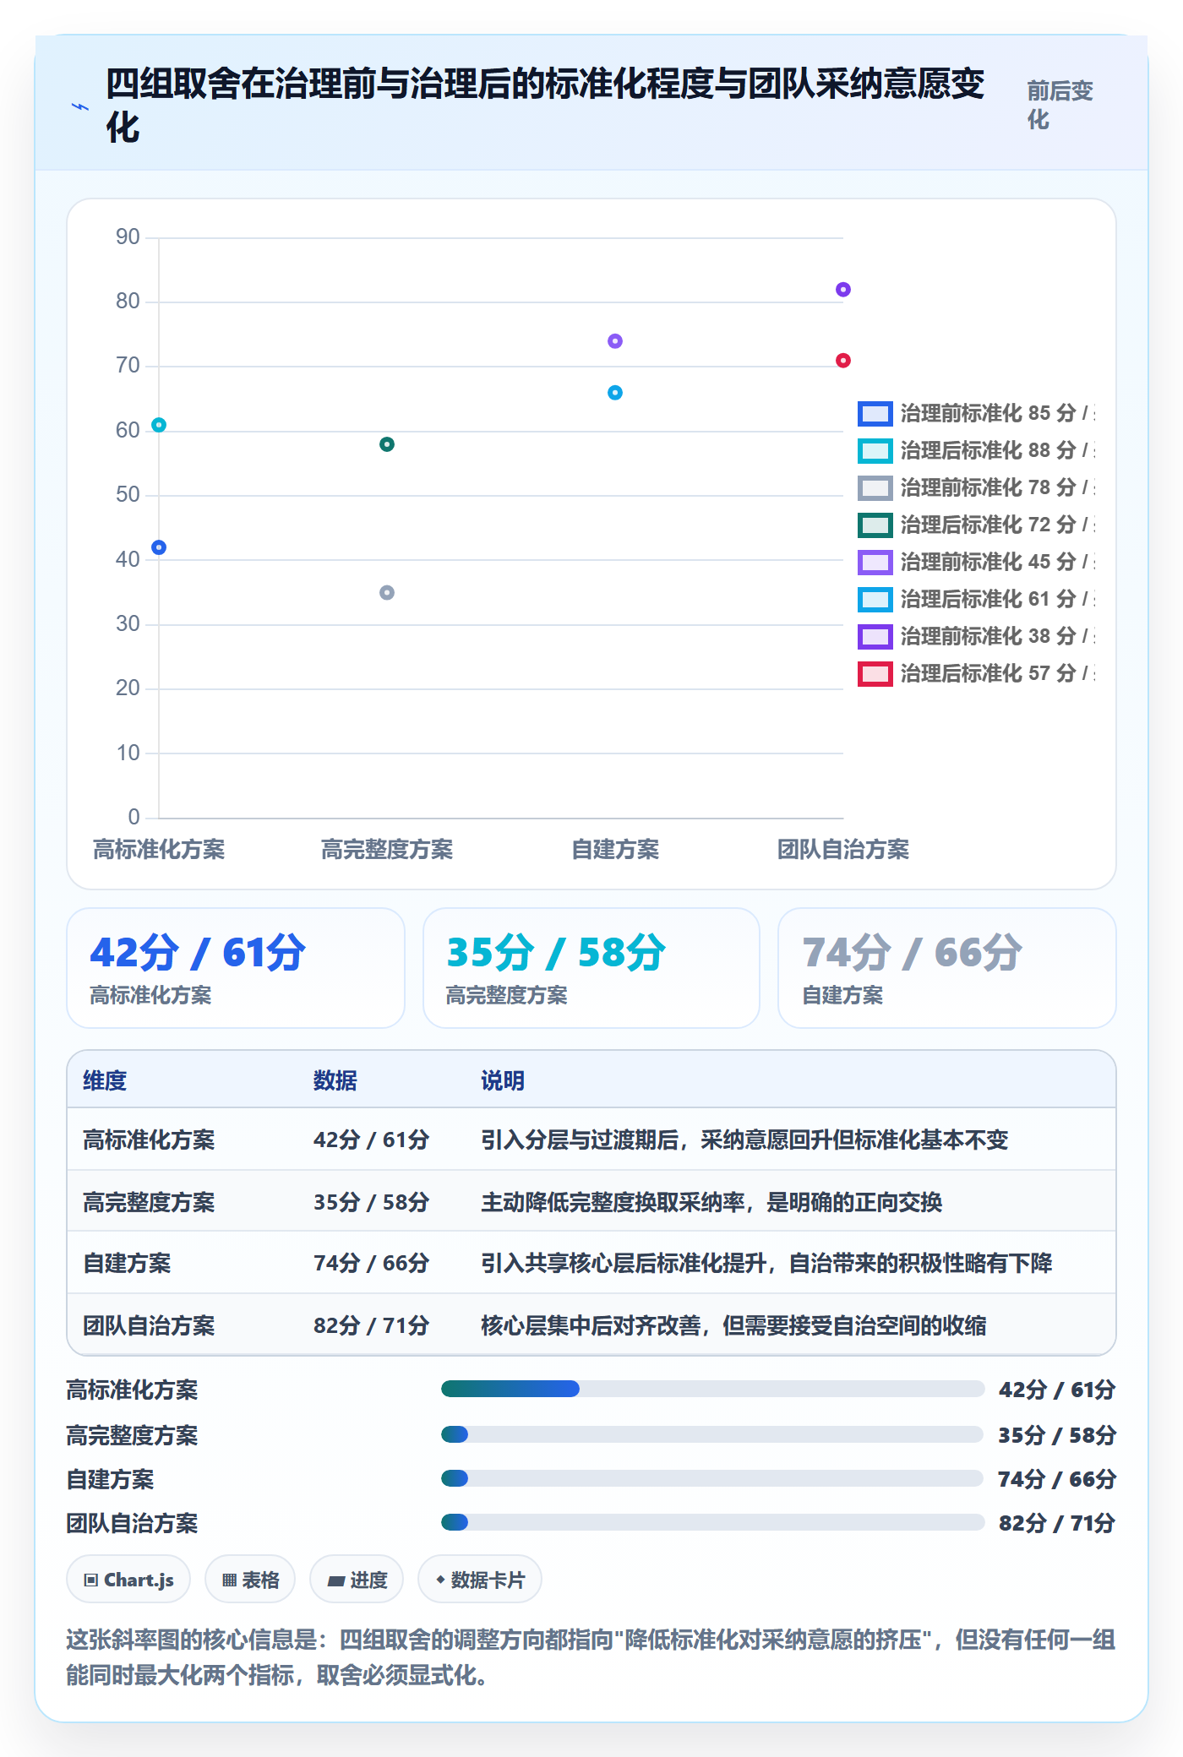Open the 42分 / 61分 data card
The width and height of the screenshot is (1183, 1757).
(236, 968)
